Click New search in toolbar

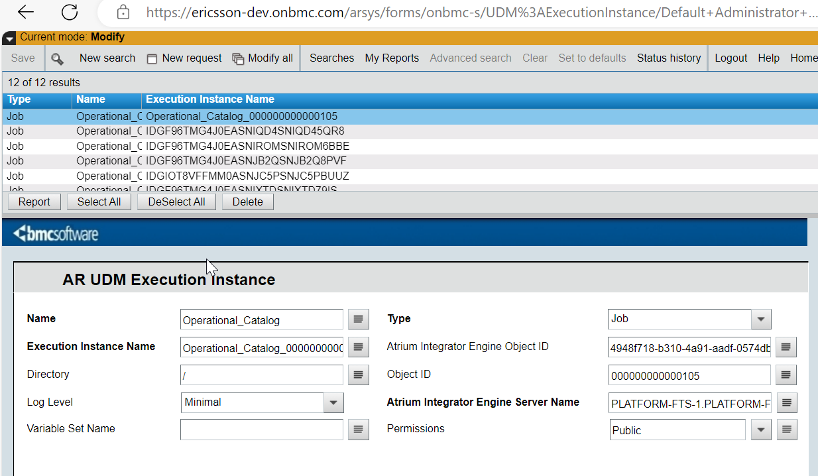coord(107,58)
